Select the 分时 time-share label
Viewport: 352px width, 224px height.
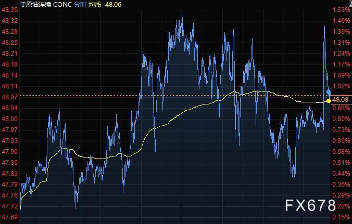(x=82, y=4)
